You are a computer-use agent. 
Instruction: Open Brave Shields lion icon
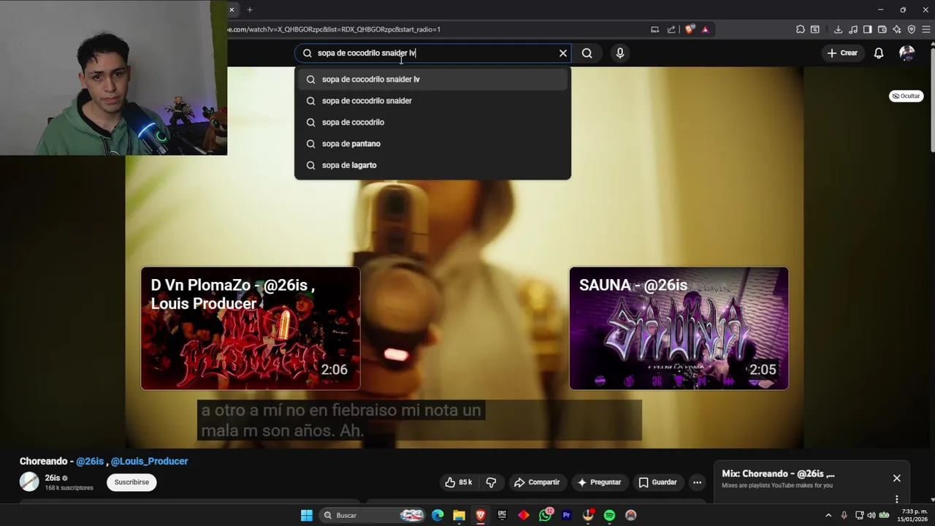(689, 30)
